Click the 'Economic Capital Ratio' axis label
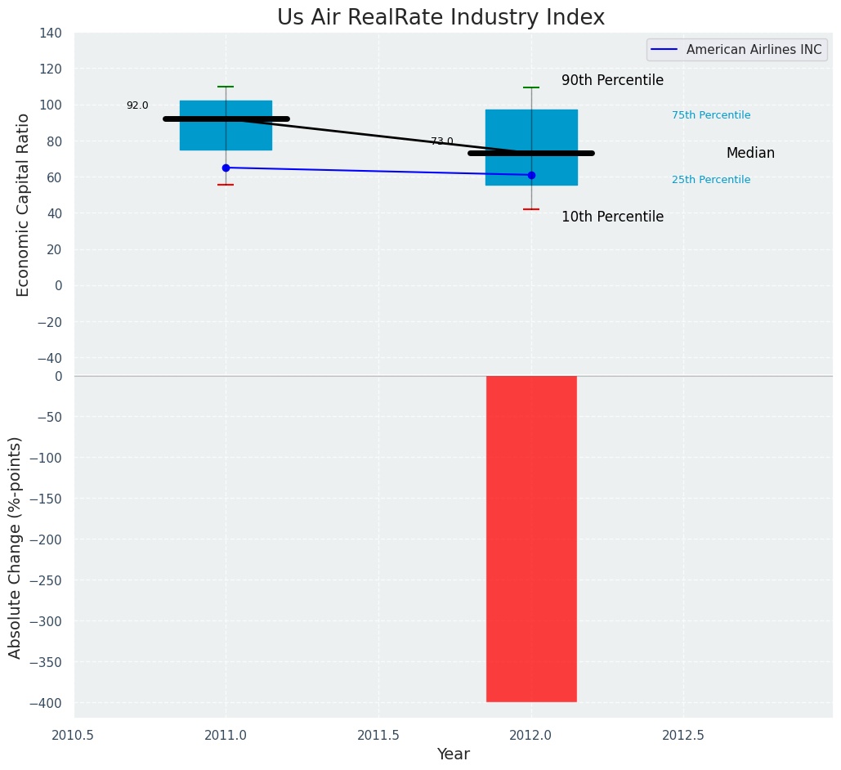This screenshot has width=841, height=770. pyautogui.click(x=24, y=204)
